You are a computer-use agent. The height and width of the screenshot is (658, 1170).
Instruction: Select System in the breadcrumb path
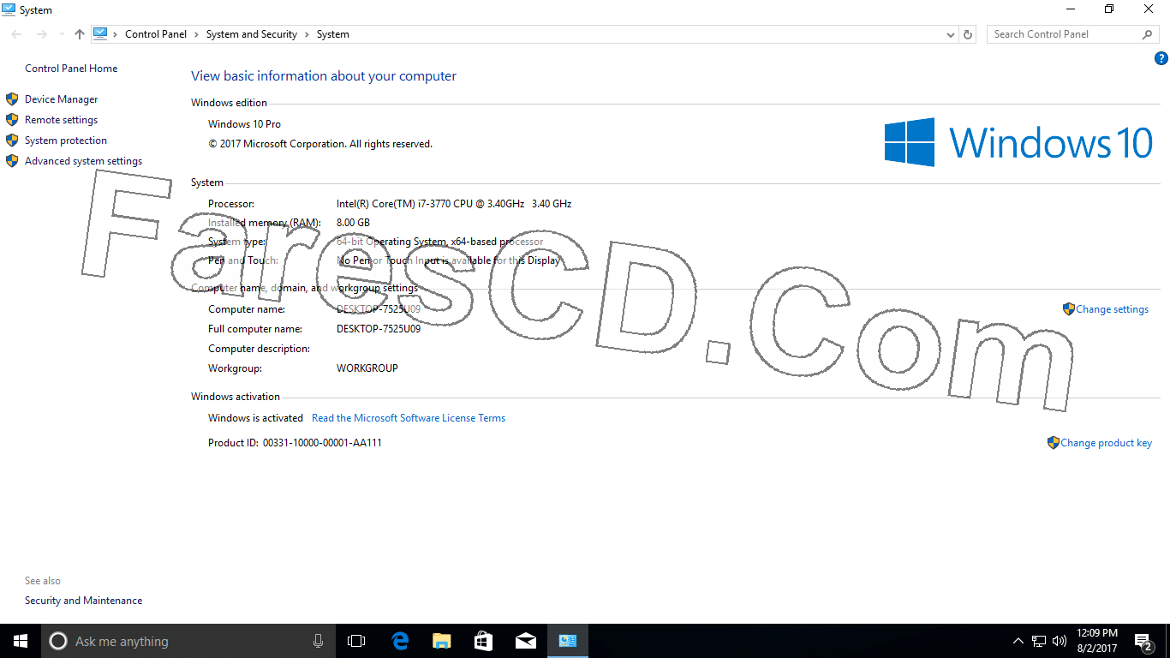pyautogui.click(x=332, y=34)
